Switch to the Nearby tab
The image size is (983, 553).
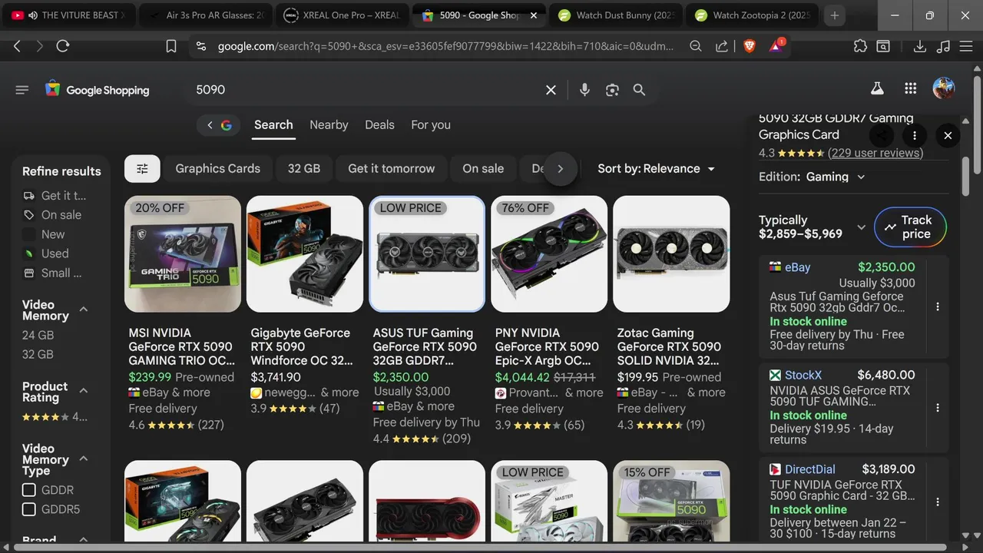pos(329,125)
